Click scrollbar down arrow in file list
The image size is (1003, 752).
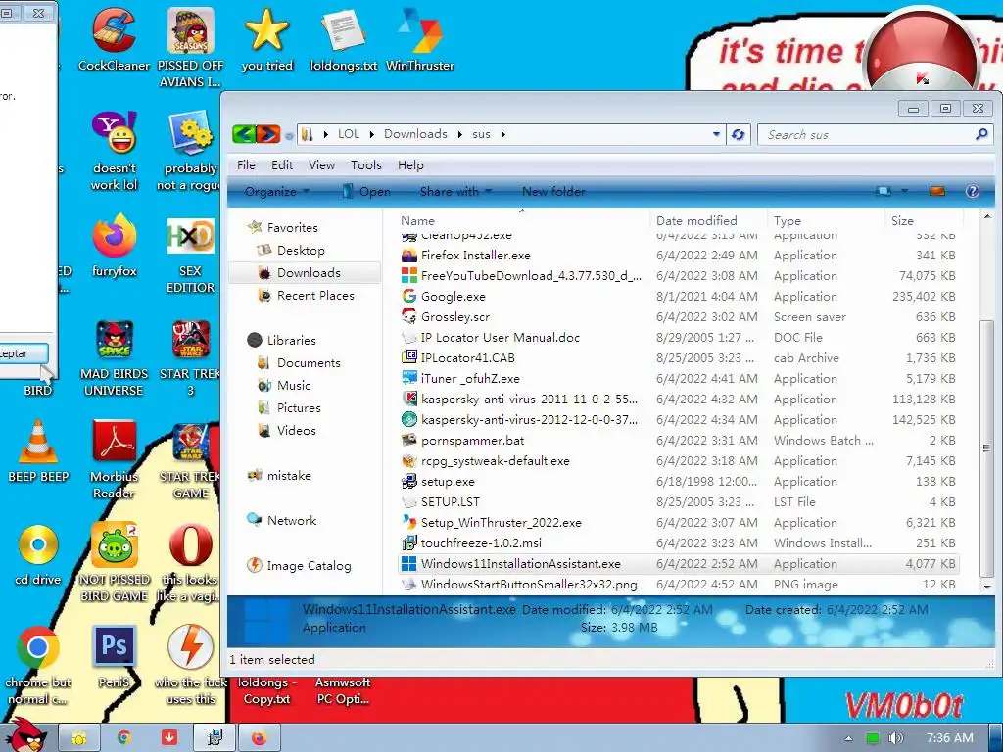986,587
